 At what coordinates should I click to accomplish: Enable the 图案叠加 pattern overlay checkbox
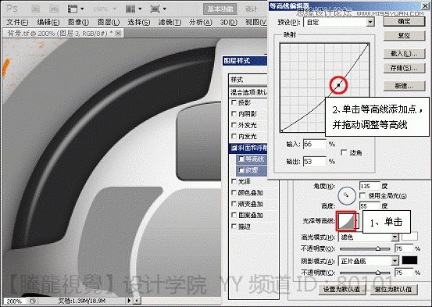coord(234,215)
